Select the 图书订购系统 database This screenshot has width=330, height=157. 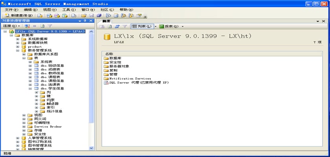coord(40,142)
